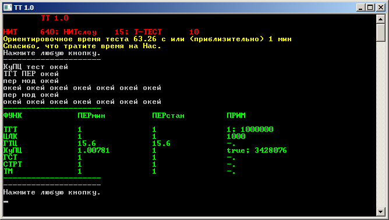Click the TT 1.0 title bar text
389x220 pixels.
tap(24, 8)
